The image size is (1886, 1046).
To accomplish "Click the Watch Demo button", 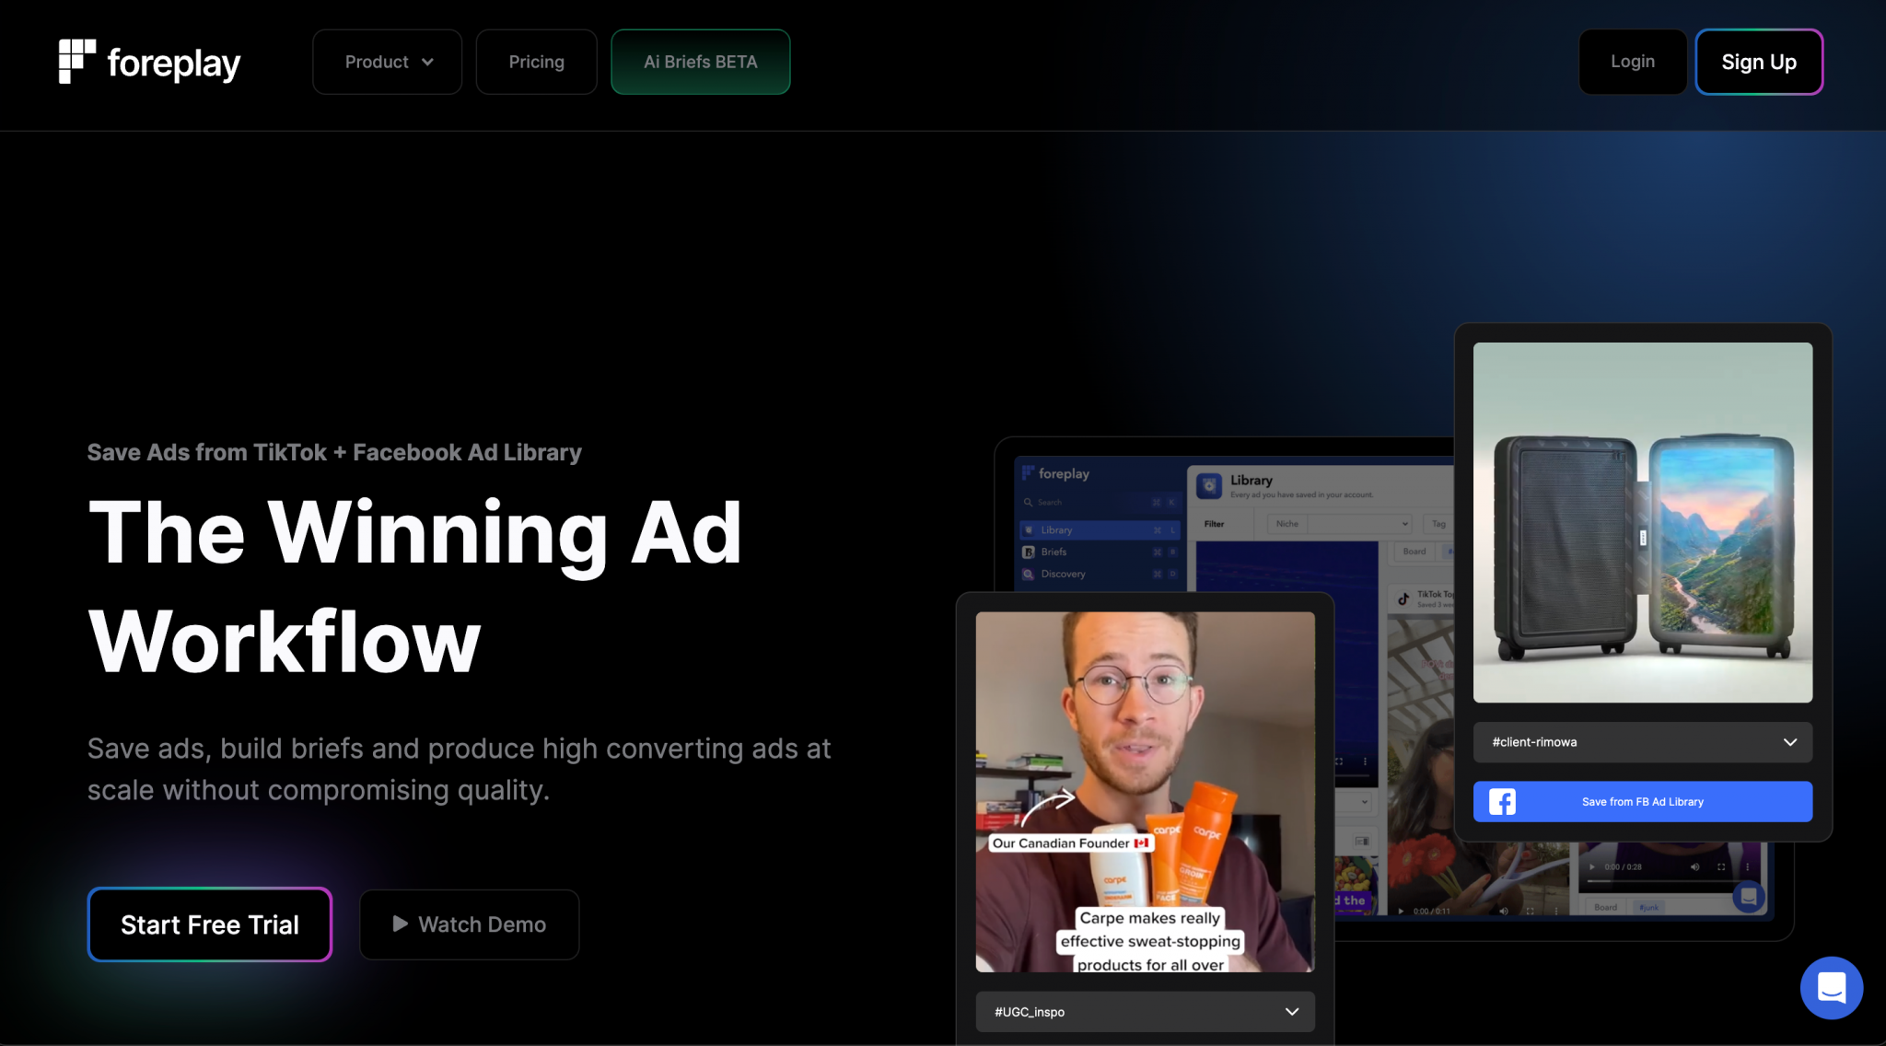I will coord(469,924).
